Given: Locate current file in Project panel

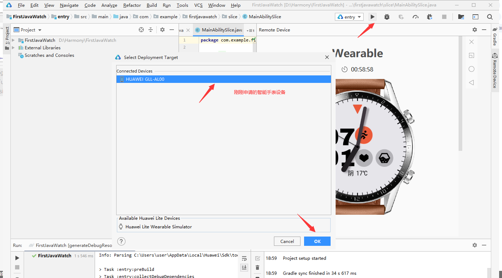Looking at the screenshot, I should [x=141, y=30].
